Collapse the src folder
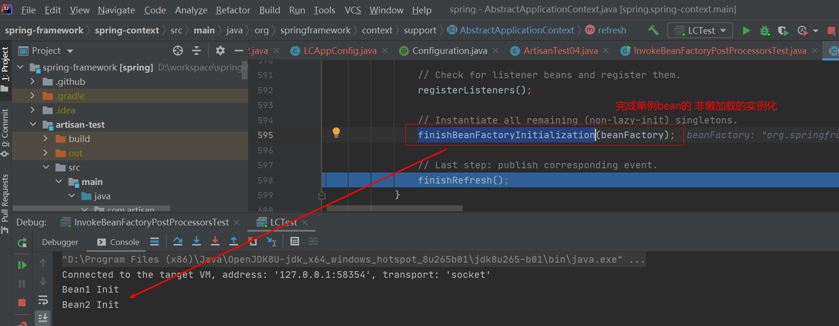Viewport: 839px width, 326px height. [46, 167]
